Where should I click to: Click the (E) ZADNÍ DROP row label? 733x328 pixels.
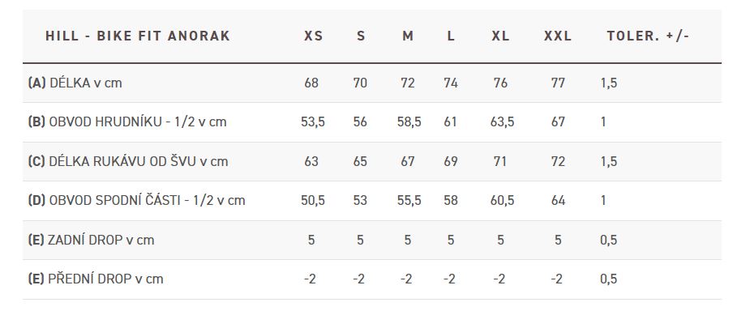(91, 240)
